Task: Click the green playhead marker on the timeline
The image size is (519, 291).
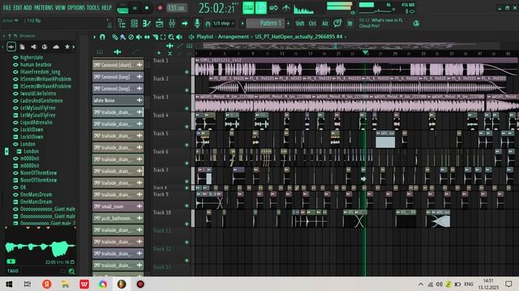Action: [365, 53]
